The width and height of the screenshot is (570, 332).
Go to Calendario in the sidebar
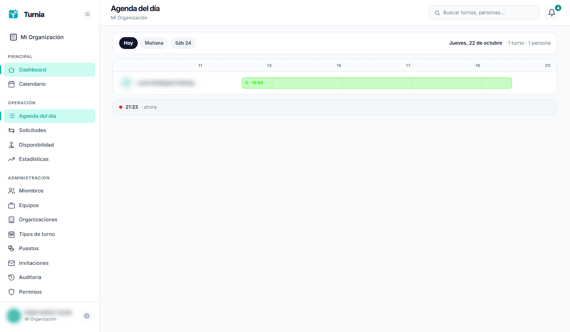click(50, 84)
